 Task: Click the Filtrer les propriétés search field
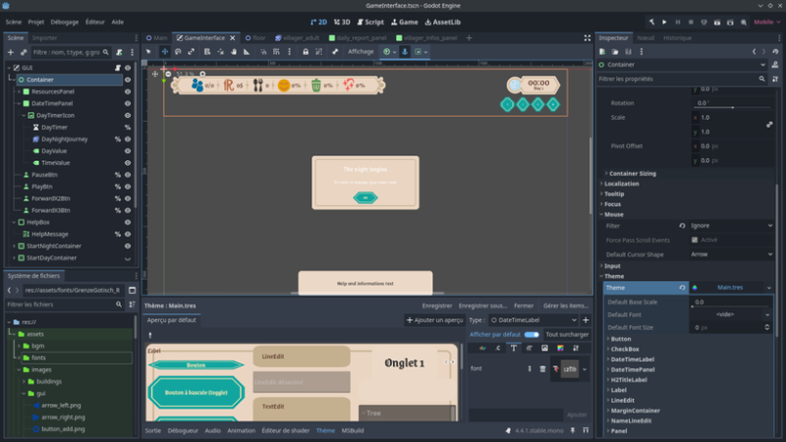pos(682,80)
